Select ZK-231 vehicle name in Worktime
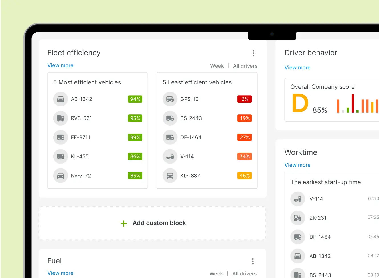This screenshot has width=379, height=278. tap(318, 218)
